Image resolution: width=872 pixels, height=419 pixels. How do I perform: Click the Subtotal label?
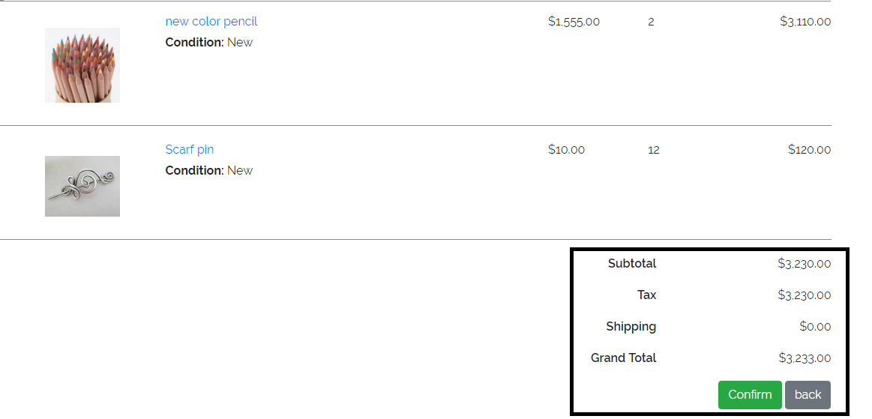pos(632,263)
